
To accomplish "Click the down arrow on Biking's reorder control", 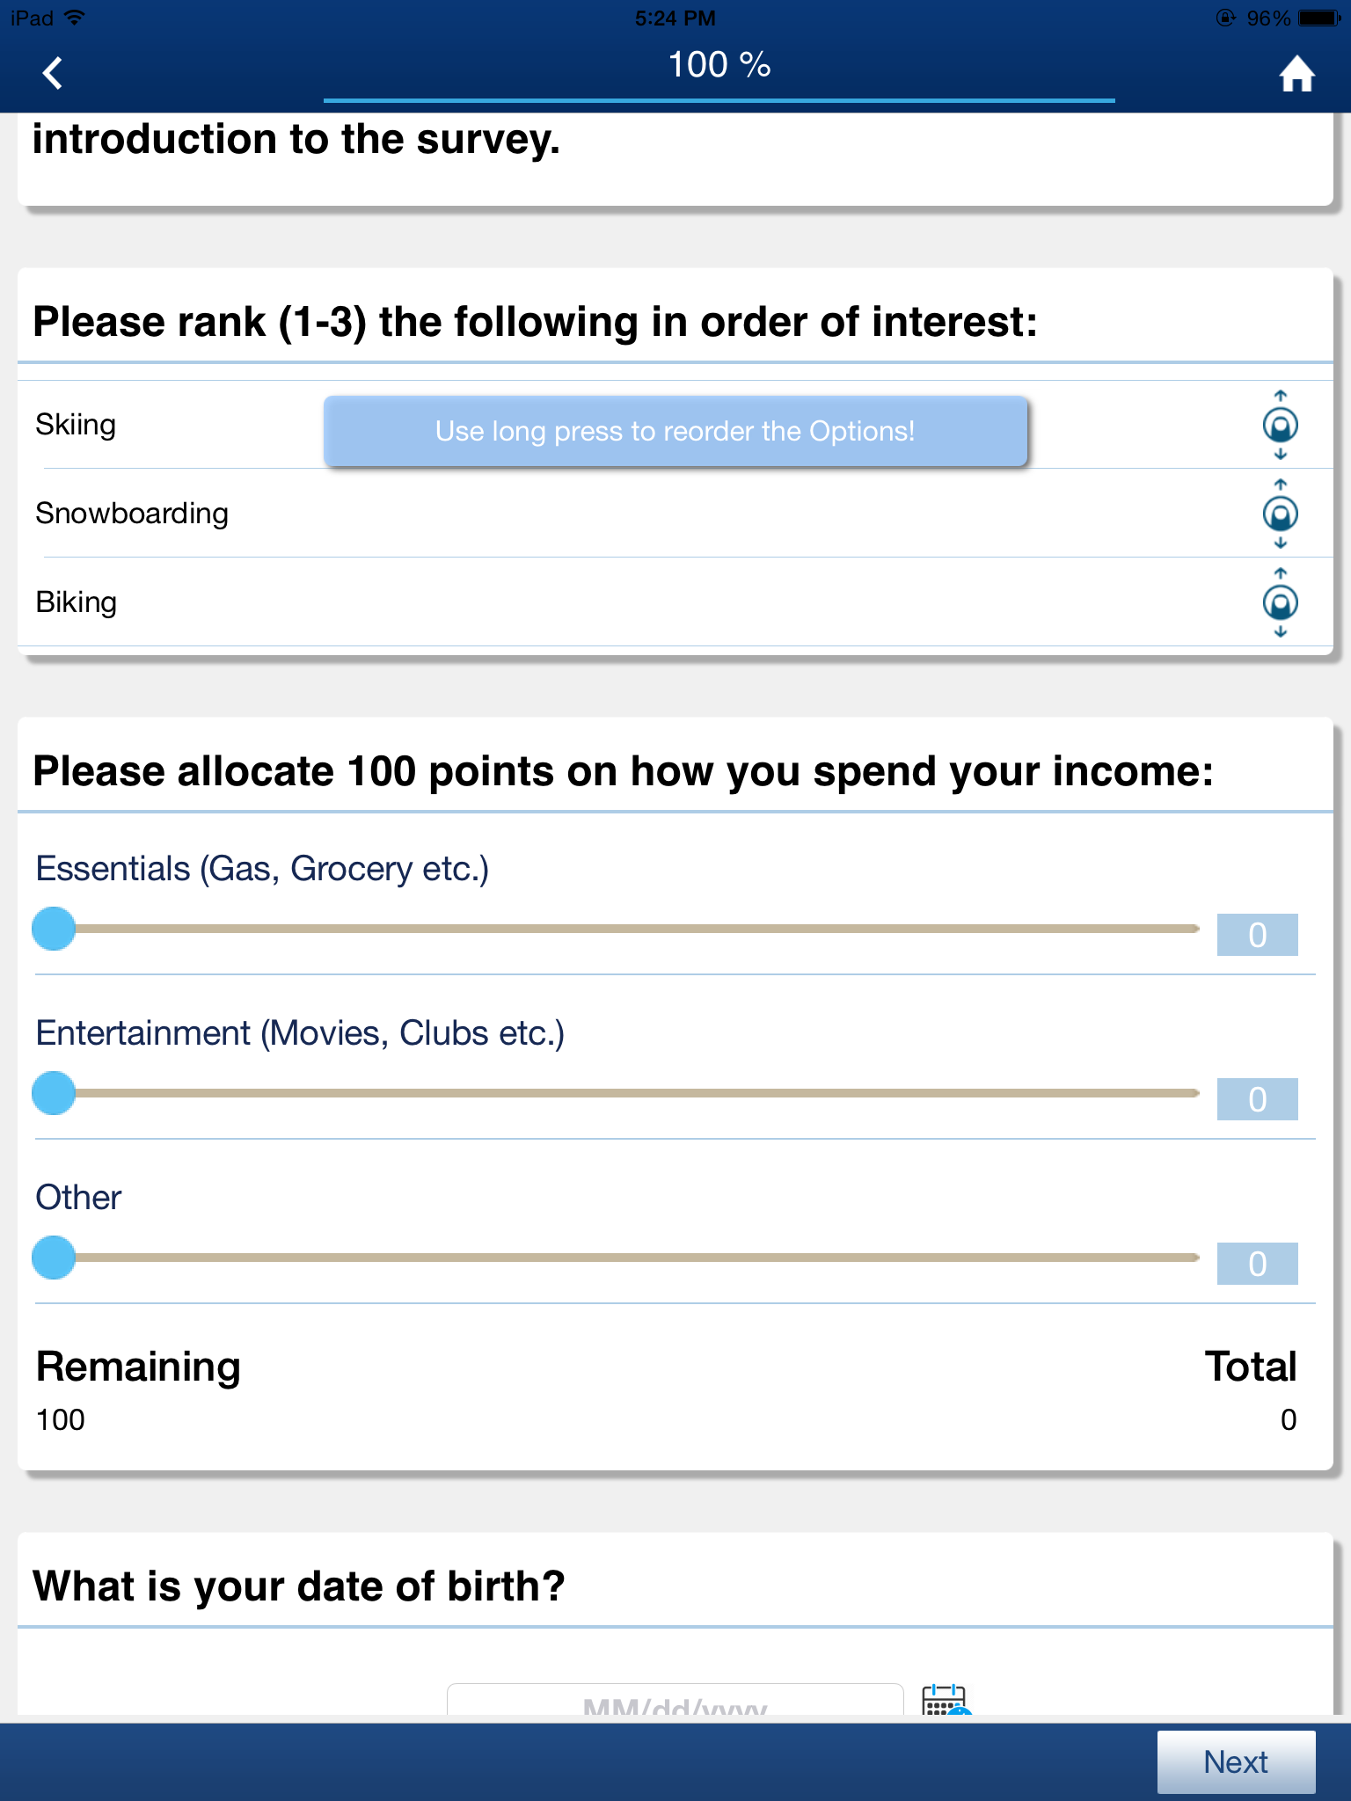I will [x=1280, y=631].
